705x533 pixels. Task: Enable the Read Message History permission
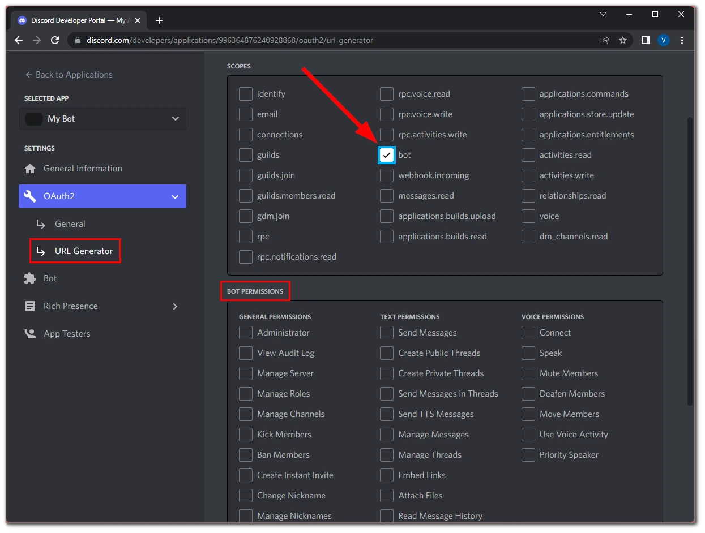(387, 516)
